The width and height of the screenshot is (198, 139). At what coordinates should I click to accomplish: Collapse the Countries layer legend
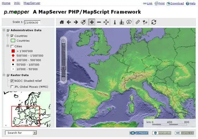pyautogui.click(x=8, y=35)
